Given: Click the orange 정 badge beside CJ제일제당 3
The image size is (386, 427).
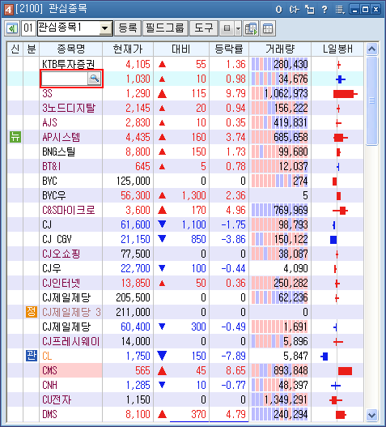Looking at the screenshot, I should (x=32, y=312).
